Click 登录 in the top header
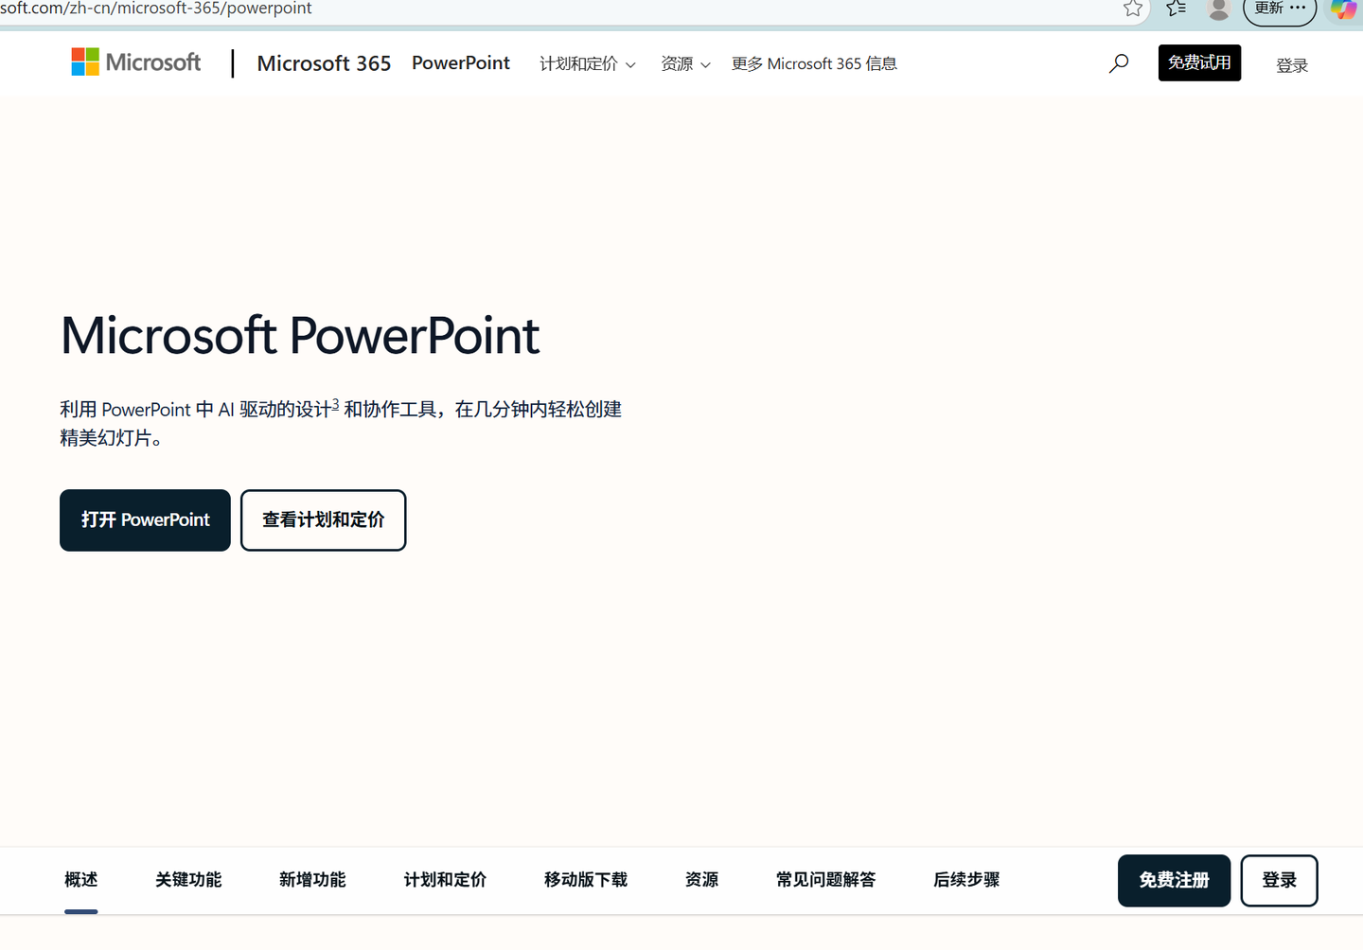Viewport: 1363px width, 950px height. (x=1292, y=65)
